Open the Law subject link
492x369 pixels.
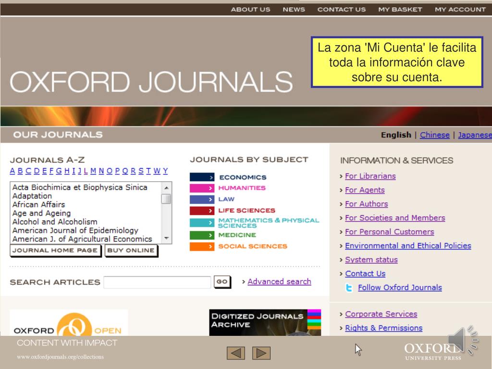pos(226,199)
